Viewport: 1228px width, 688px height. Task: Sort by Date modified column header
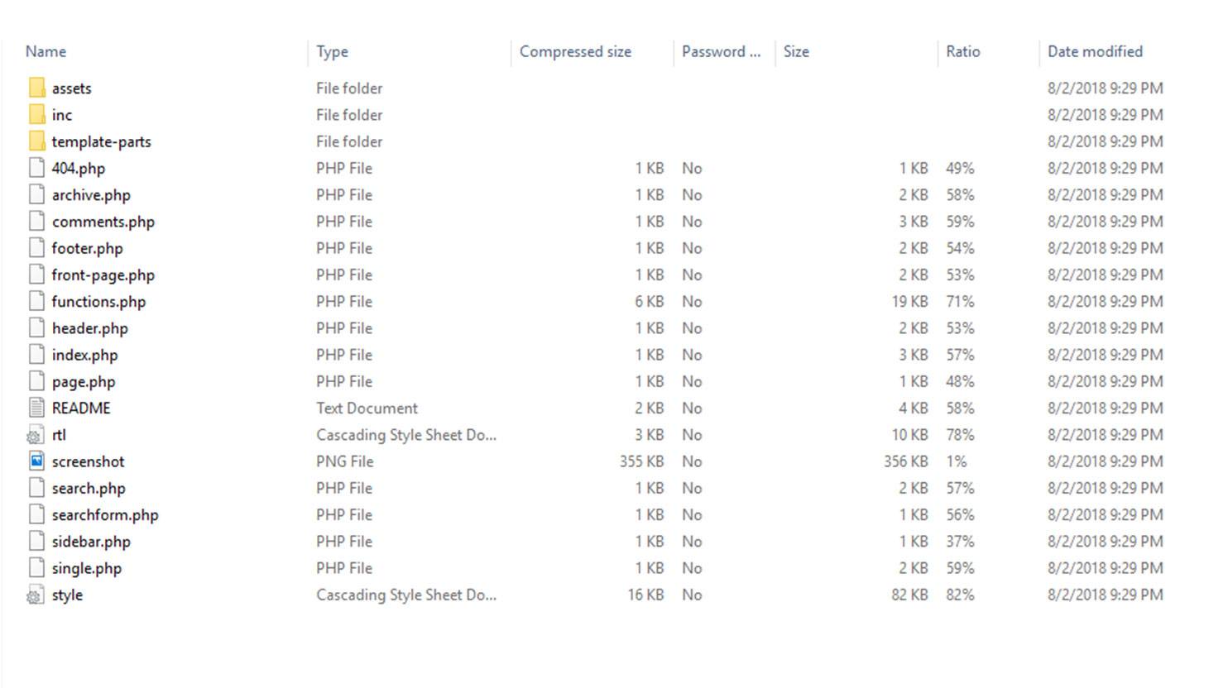click(1095, 51)
